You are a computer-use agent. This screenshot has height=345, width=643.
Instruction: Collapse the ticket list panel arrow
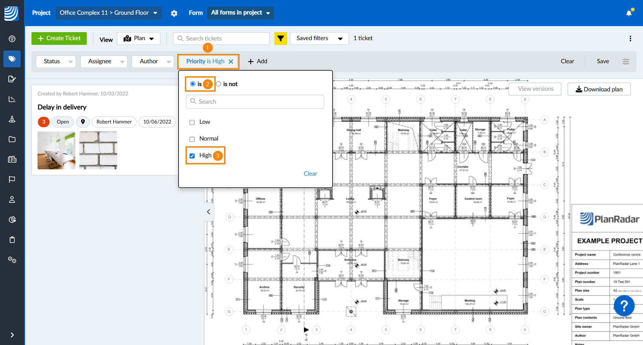[x=209, y=212]
